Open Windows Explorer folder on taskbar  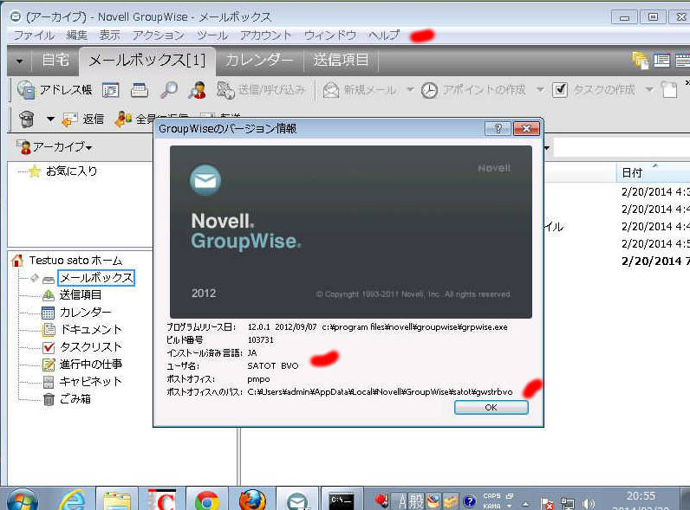coord(117,500)
